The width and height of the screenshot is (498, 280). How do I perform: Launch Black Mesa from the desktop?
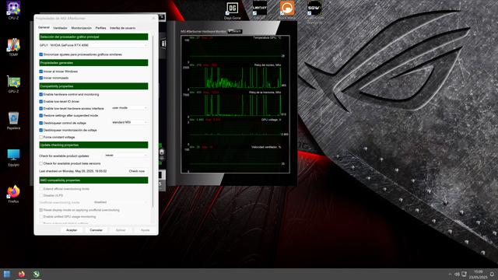(x=287, y=10)
